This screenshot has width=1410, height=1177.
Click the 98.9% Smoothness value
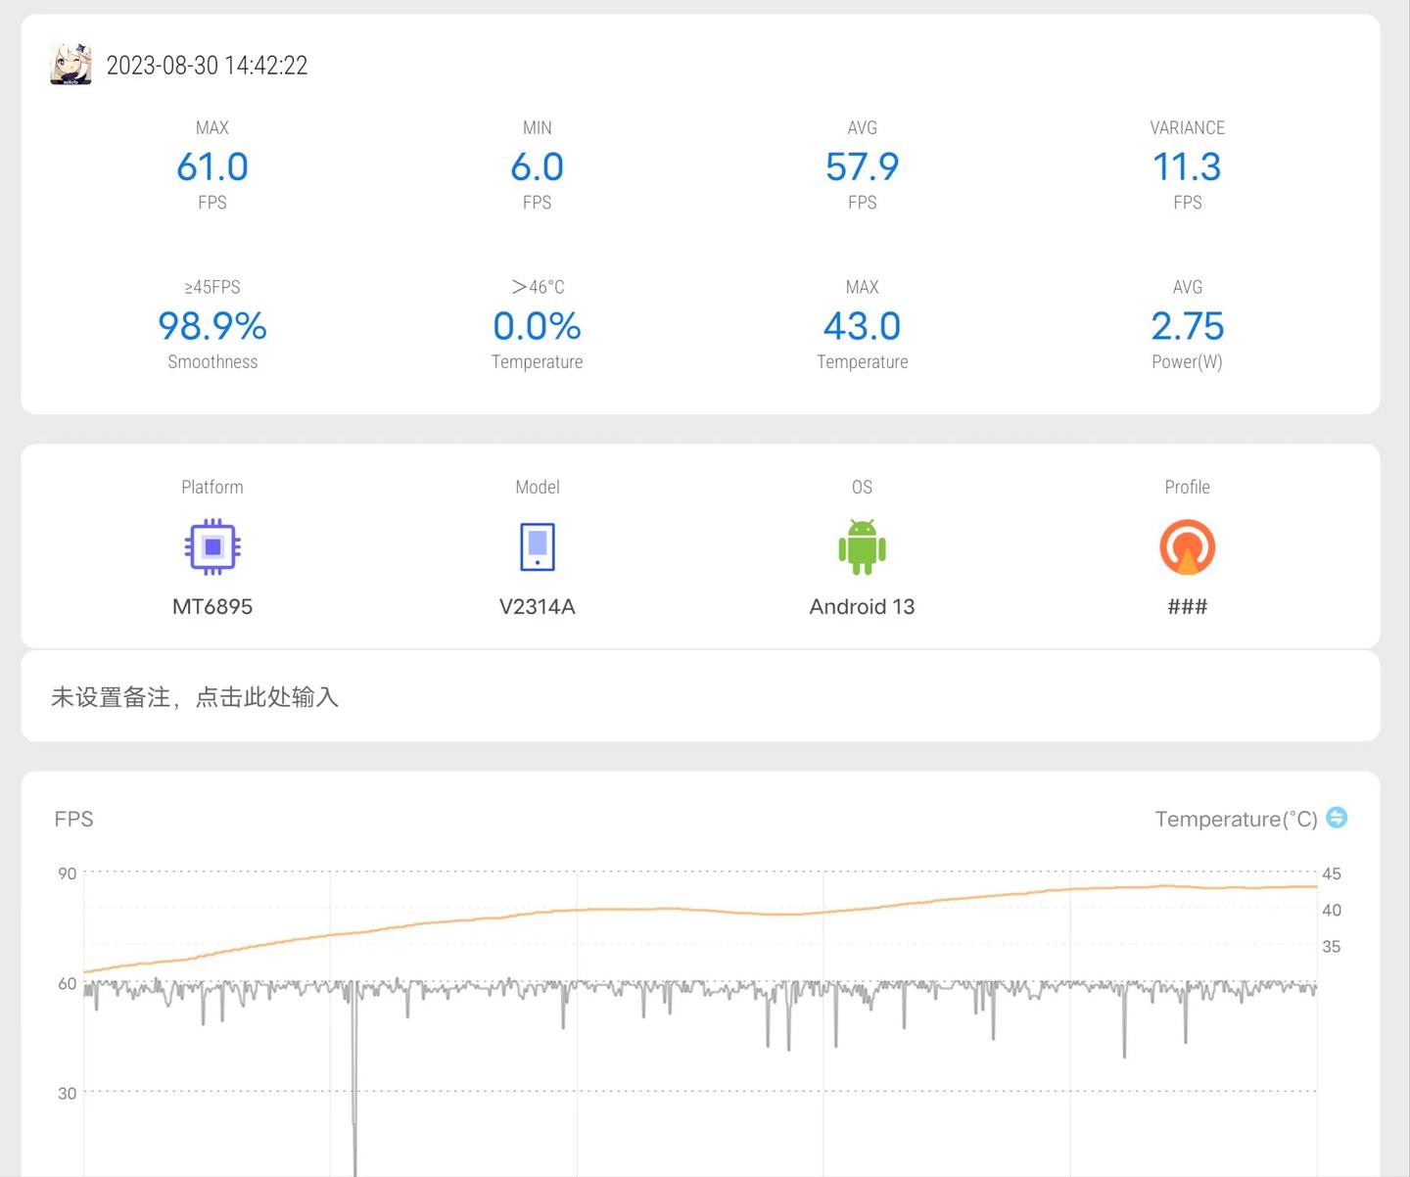[x=212, y=326]
